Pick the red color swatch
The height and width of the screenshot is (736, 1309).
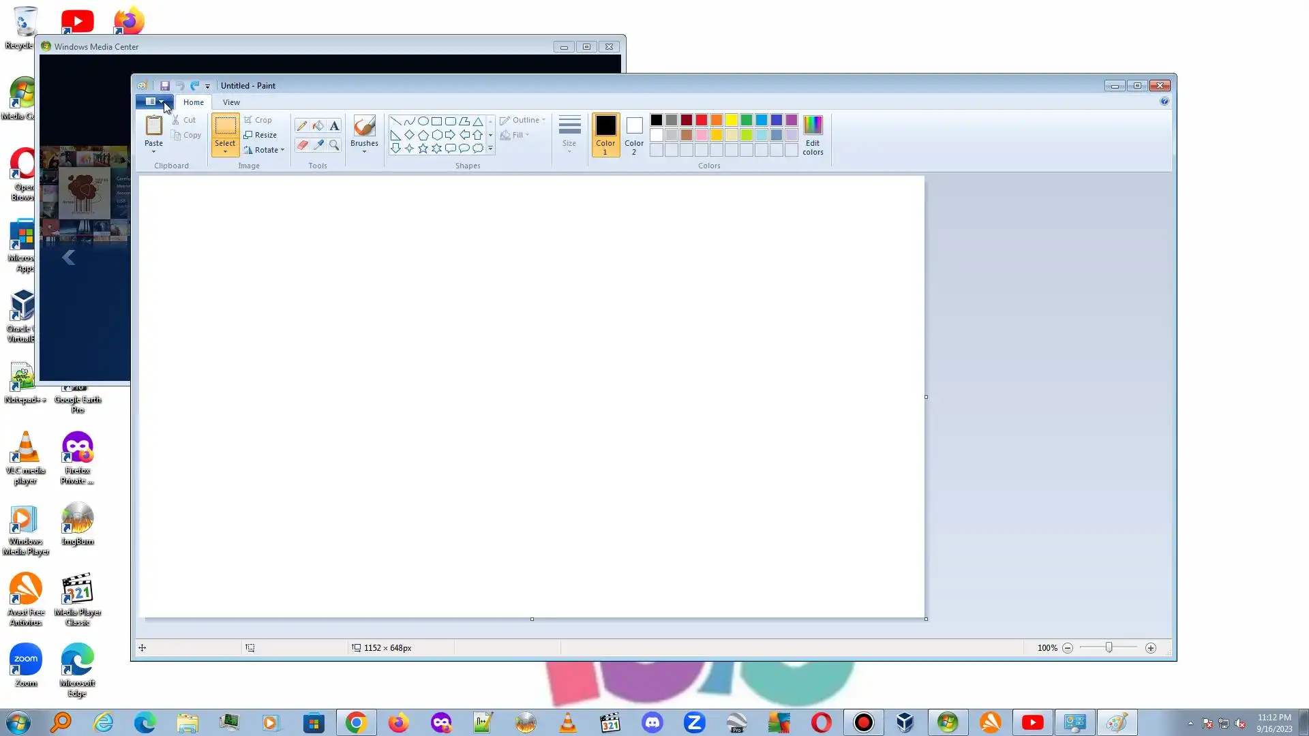(701, 120)
